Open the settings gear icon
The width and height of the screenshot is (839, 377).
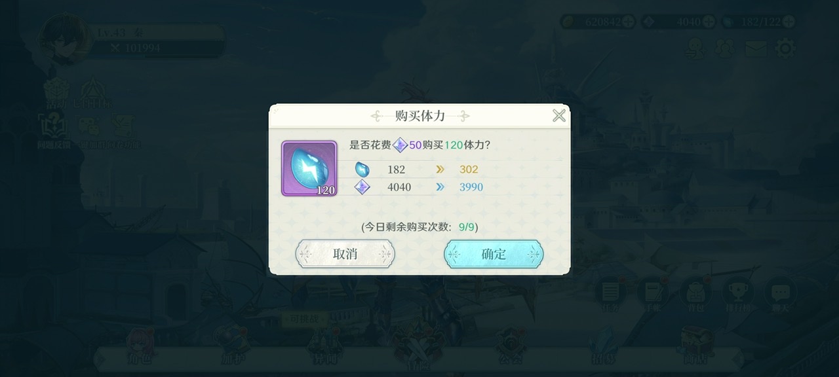click(785, 48)
